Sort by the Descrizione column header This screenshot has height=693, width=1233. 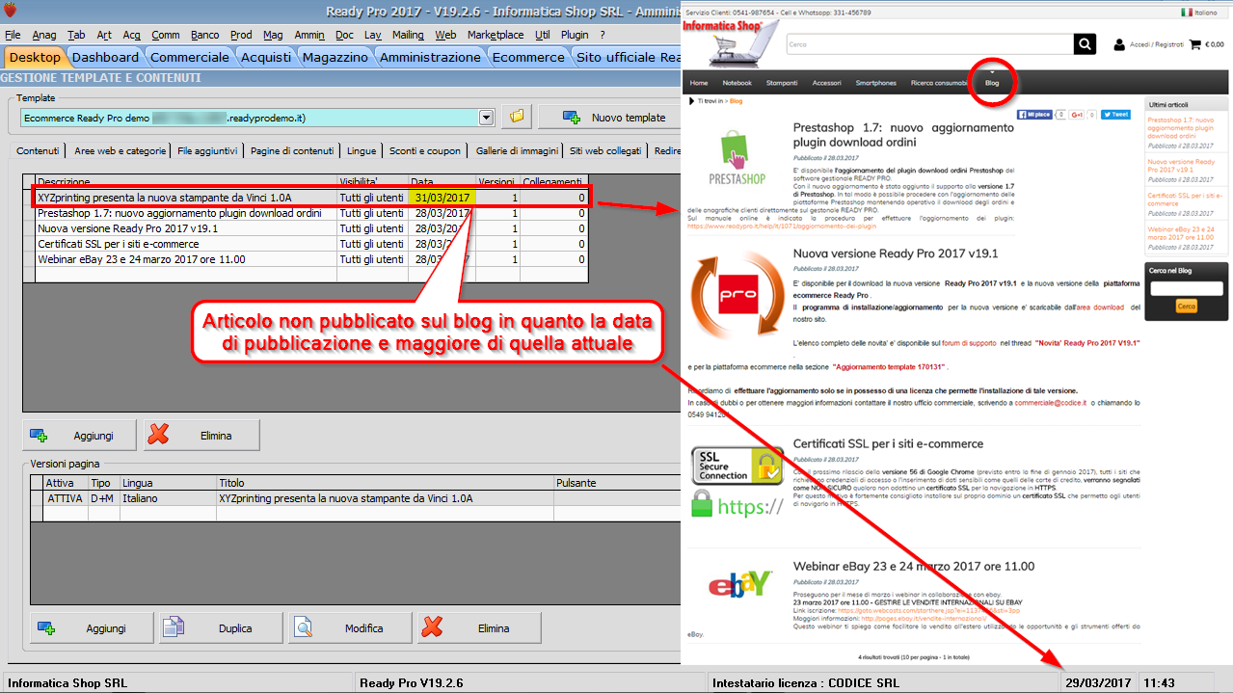[186, 181]
